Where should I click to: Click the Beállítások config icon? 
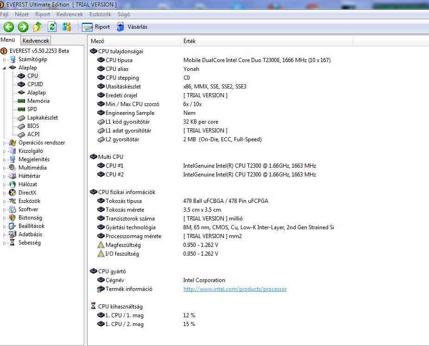pos(13,226)
